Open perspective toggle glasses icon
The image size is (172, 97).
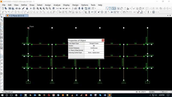(x=76, y=8)
